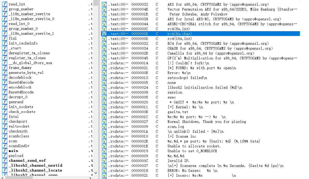This screenshot has height=179, width=309.
Task: Select the 'GHASH for x86_64' string row
Action: click(220, 48)
